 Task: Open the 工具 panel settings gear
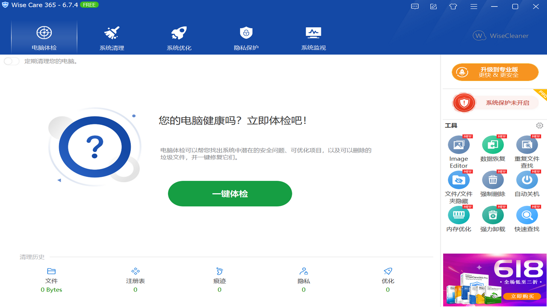[x=539, y=125]
